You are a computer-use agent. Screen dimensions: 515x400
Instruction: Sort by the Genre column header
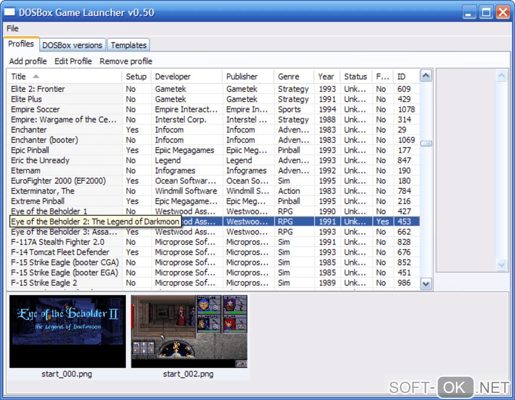click(x=294, y=77)
